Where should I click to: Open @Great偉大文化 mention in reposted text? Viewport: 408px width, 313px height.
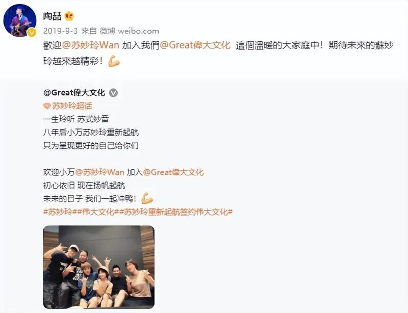pyautogui.click(x=173, y=172)
